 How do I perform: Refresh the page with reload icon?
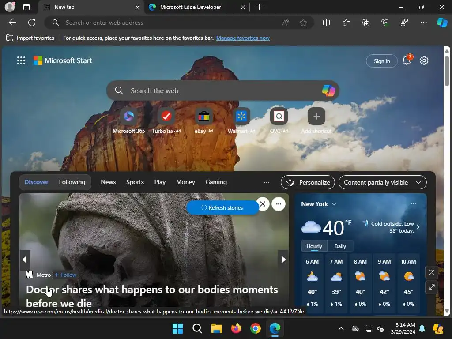point(32,23)
